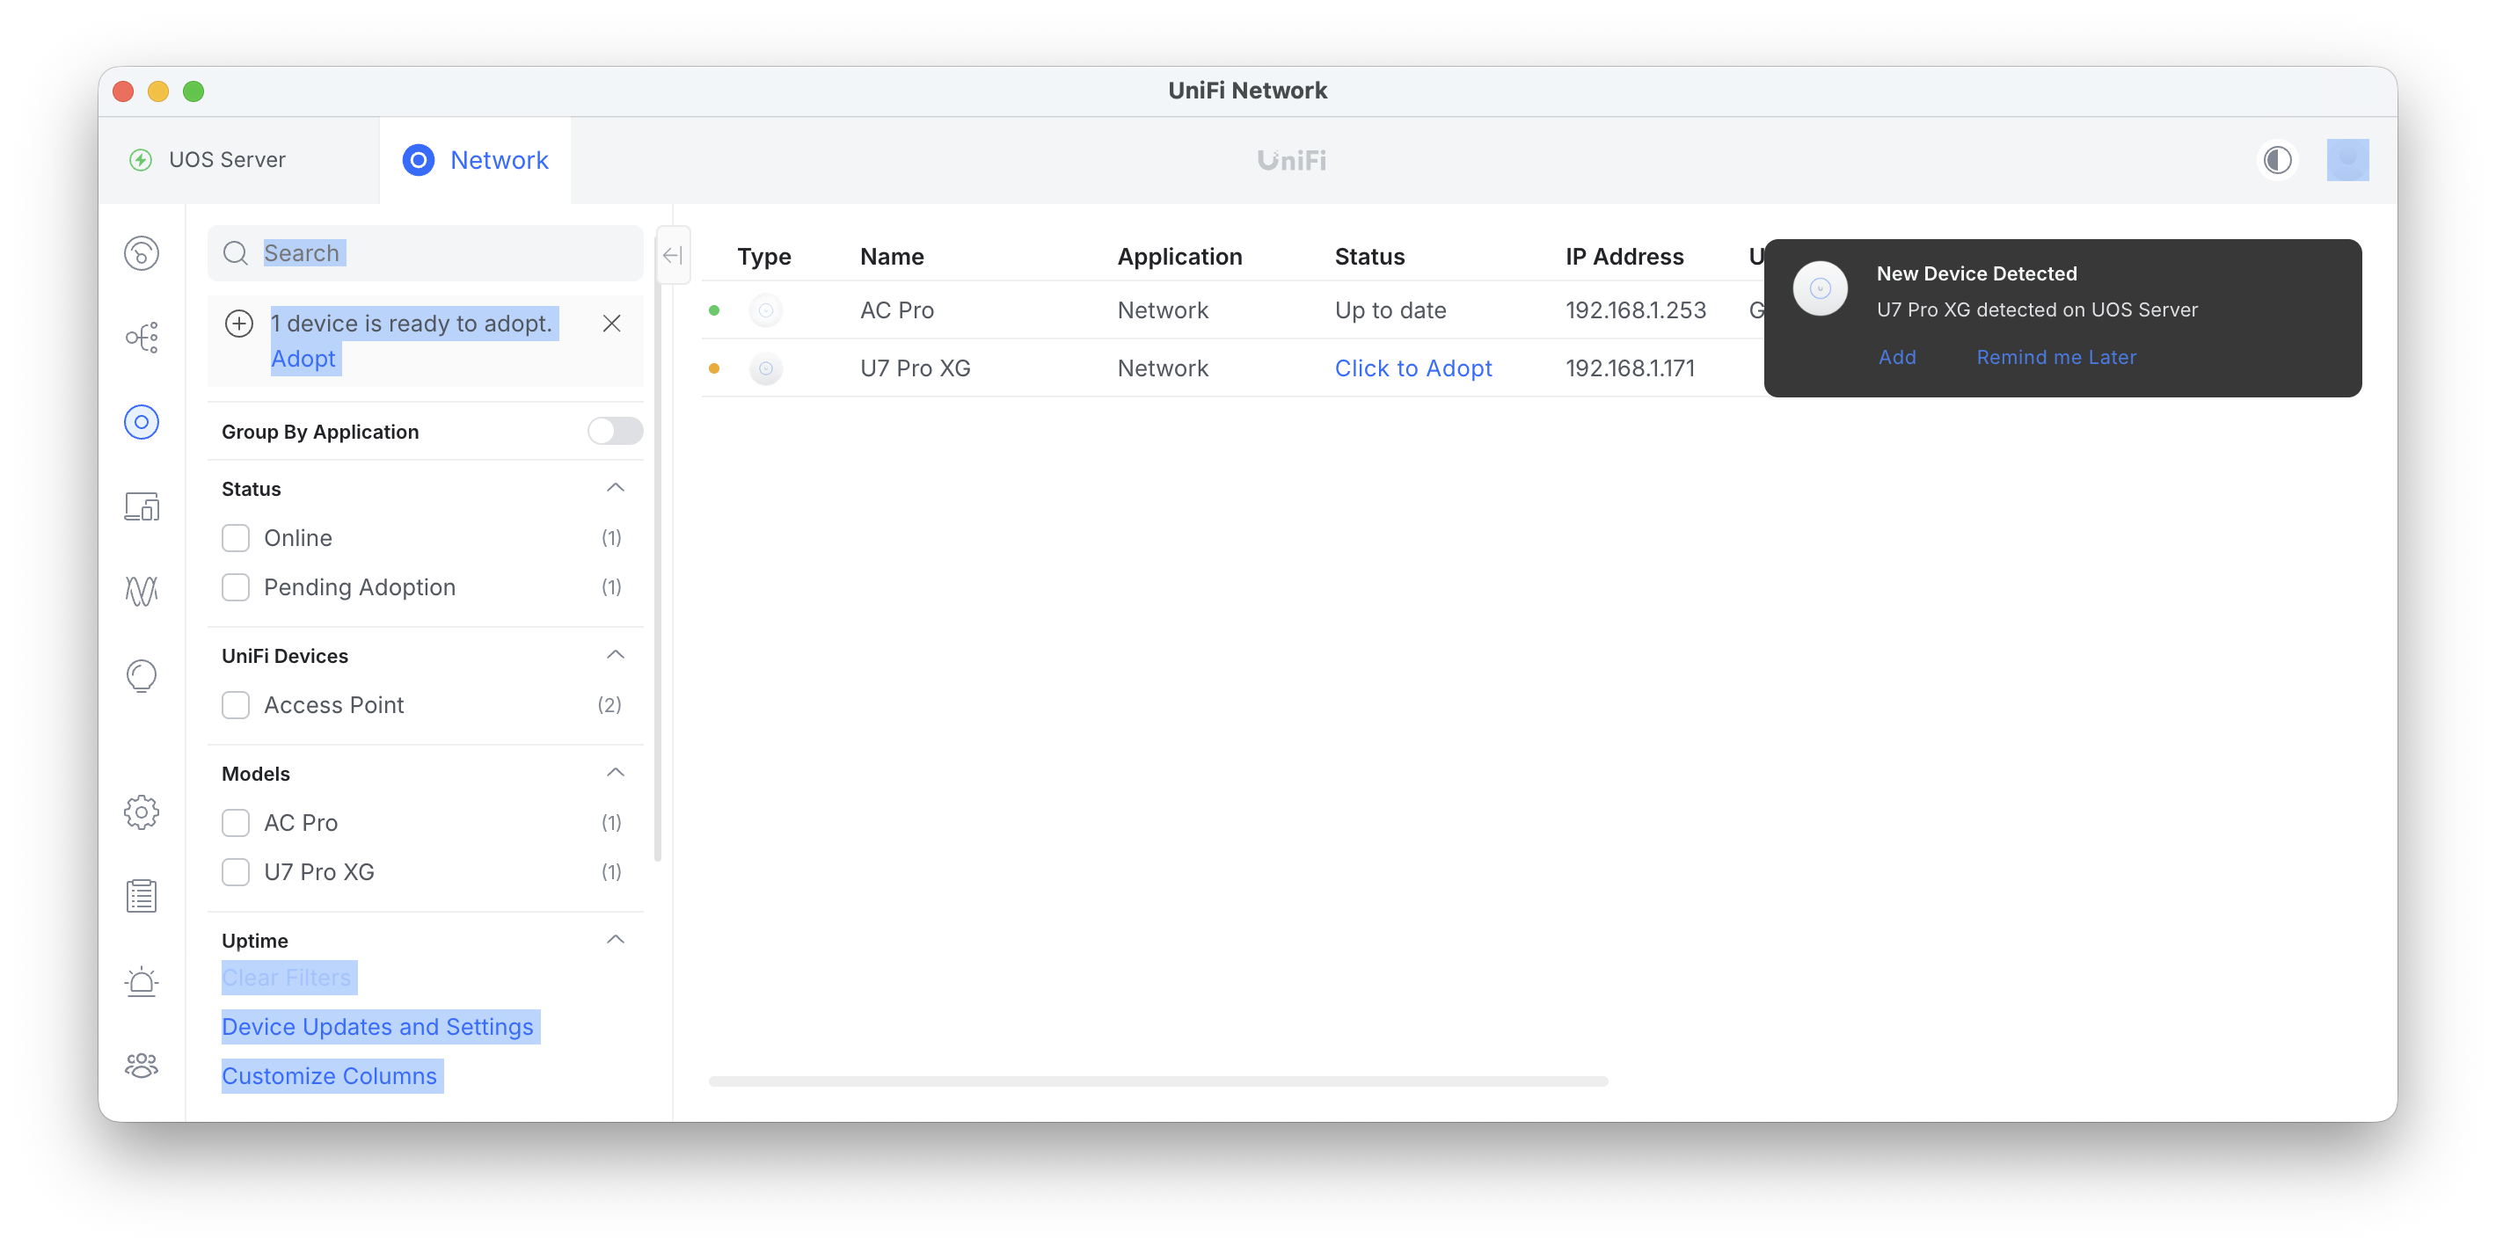Open the Topology icon in the sidebar
The width and height of the screenshot is (2496, 1252).
pos(142,338)
